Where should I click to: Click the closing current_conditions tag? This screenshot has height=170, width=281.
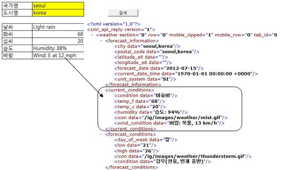click(x=131, y=129)
